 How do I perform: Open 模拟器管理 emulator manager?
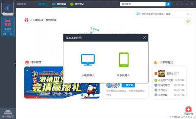click(x=8, y=113)
